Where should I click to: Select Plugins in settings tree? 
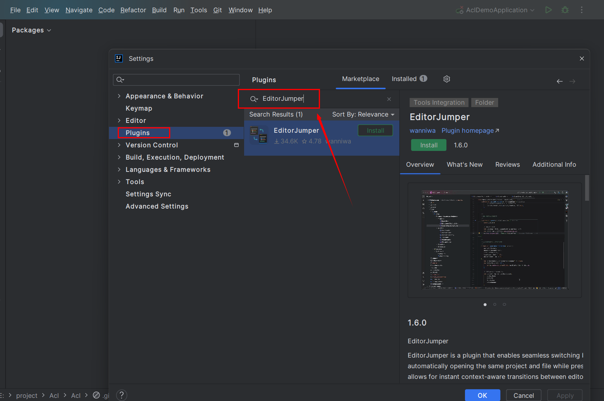coord(176,133)
